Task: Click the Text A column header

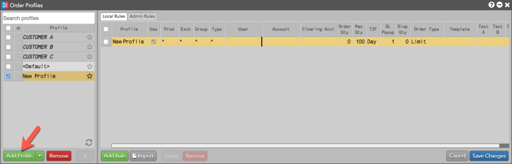Action: [483, 29]
